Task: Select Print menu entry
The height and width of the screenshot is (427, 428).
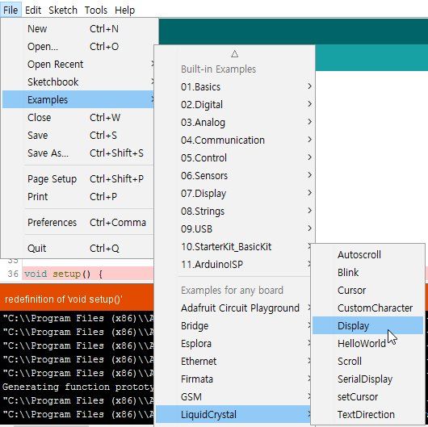Action: click(x=78, y=196)
